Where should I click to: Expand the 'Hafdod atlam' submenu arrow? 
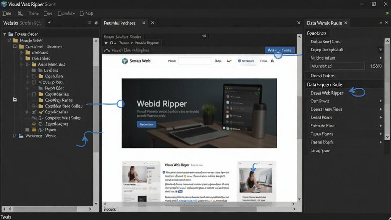381,58
